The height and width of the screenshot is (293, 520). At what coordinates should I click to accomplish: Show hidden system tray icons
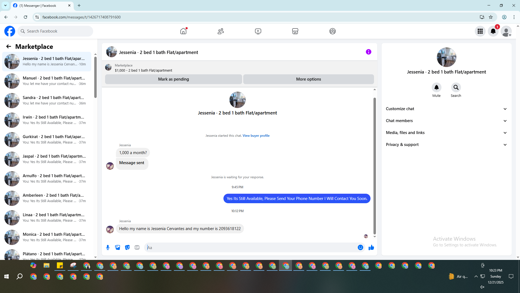tap(476, 276)
